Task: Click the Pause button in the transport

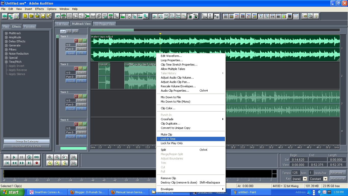Action: pos(22,157)
